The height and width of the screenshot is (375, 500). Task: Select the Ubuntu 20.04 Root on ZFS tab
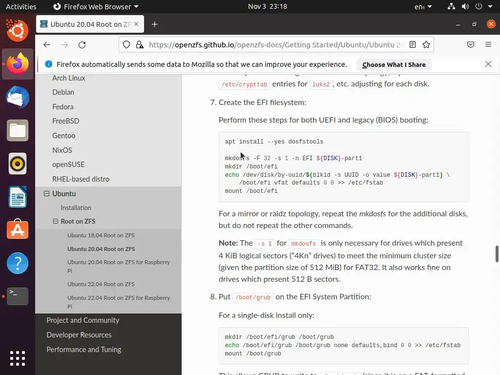90,24
